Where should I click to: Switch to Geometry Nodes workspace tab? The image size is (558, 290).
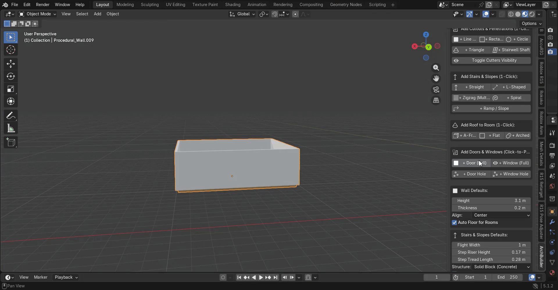click(346, 5)
